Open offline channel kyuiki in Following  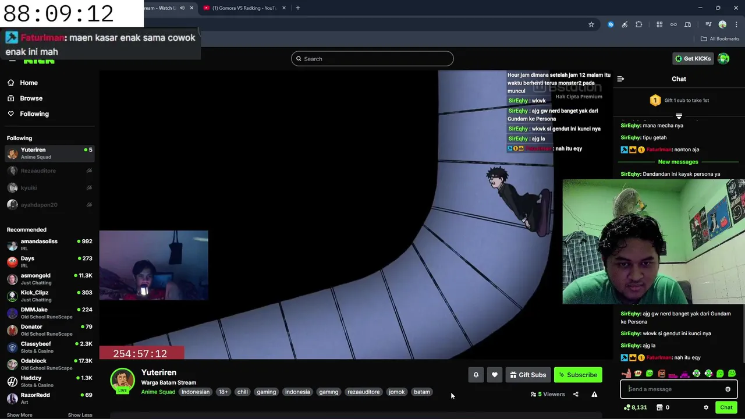[49, 187]
